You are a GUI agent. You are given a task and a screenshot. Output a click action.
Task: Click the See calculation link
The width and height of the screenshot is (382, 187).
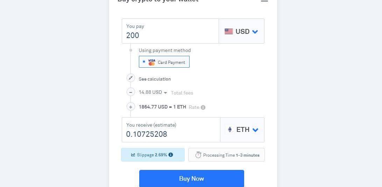(x=155, y=79)
